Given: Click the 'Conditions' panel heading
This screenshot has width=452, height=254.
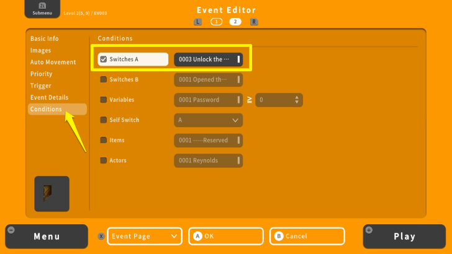Looking at the screenshot, I should point(115,38).
